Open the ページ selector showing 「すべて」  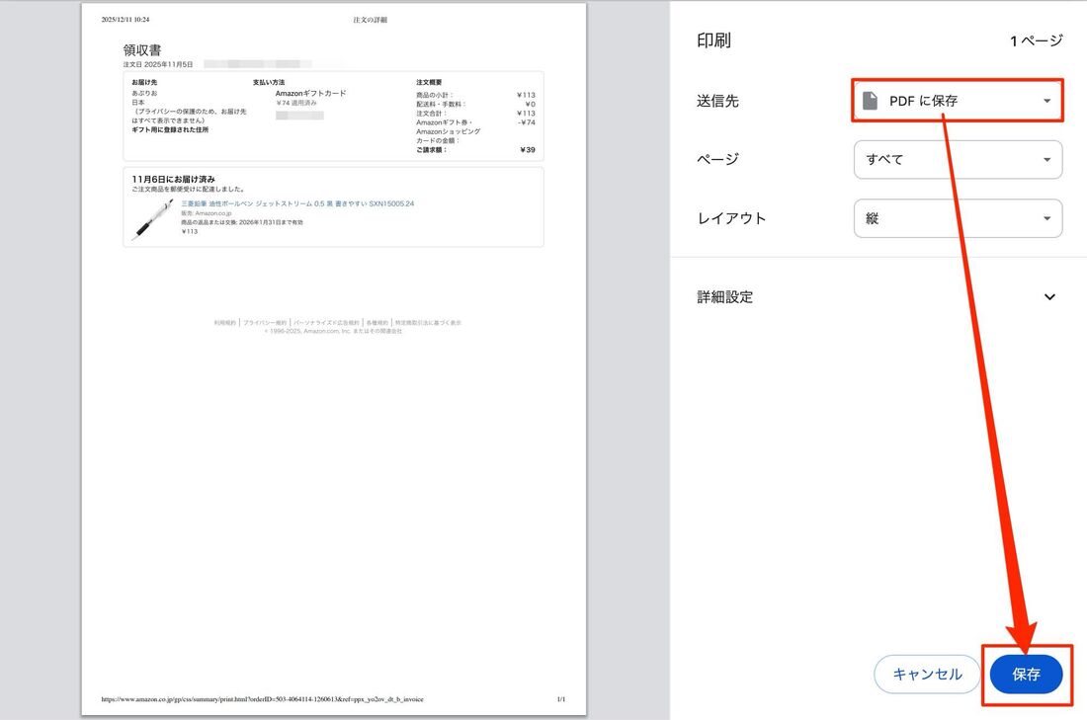[957, 159]
